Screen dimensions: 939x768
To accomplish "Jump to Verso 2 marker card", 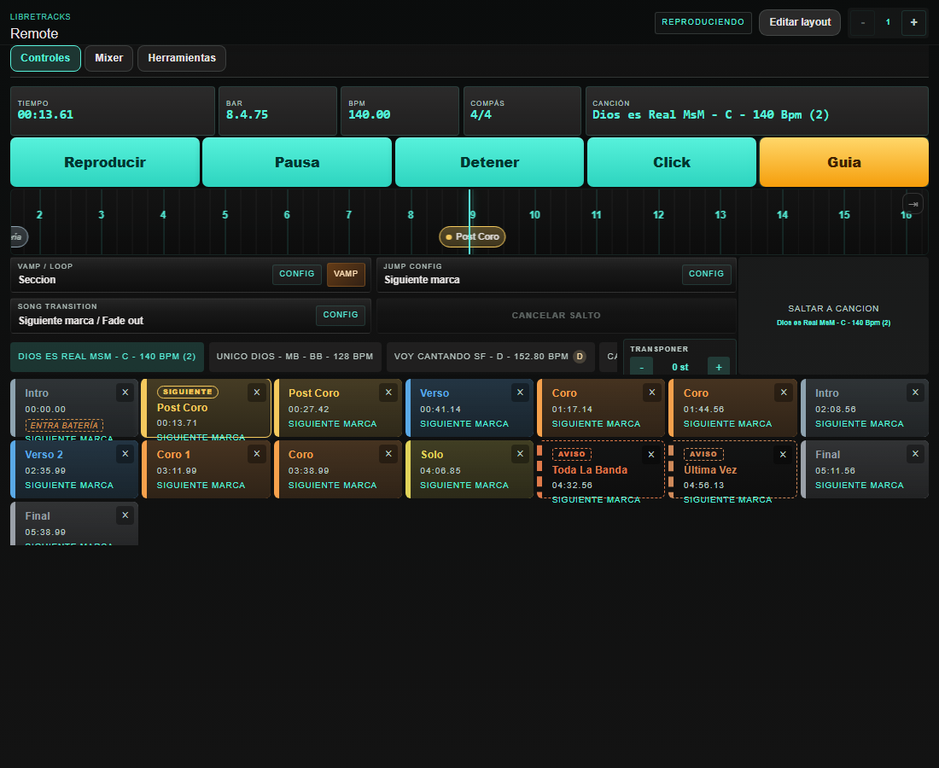I will click(74, 469).
